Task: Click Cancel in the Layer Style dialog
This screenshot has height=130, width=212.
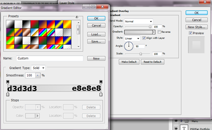Action: pos(196,20)
